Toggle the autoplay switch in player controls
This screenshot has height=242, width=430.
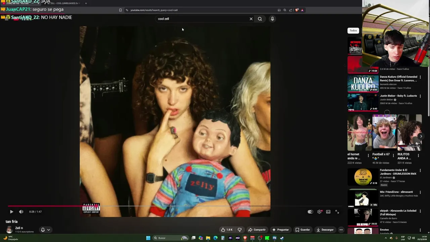click(310, 212)
